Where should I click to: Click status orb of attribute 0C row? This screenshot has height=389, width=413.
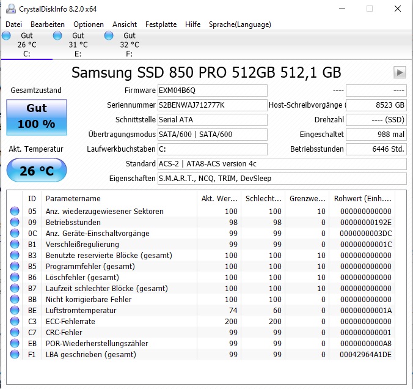pyautogui.click(x=15, y=234)
